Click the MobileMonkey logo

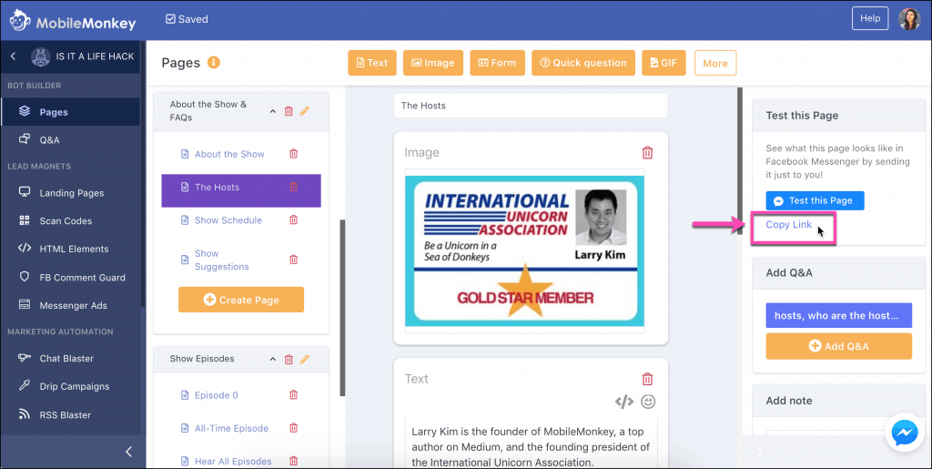(x=73, y=20)
